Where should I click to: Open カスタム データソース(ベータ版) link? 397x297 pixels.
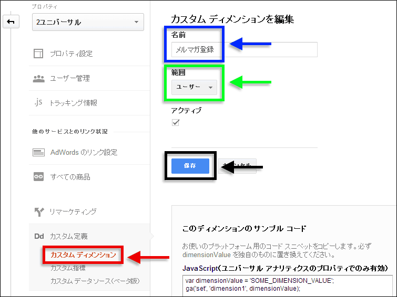click(95, 281)
